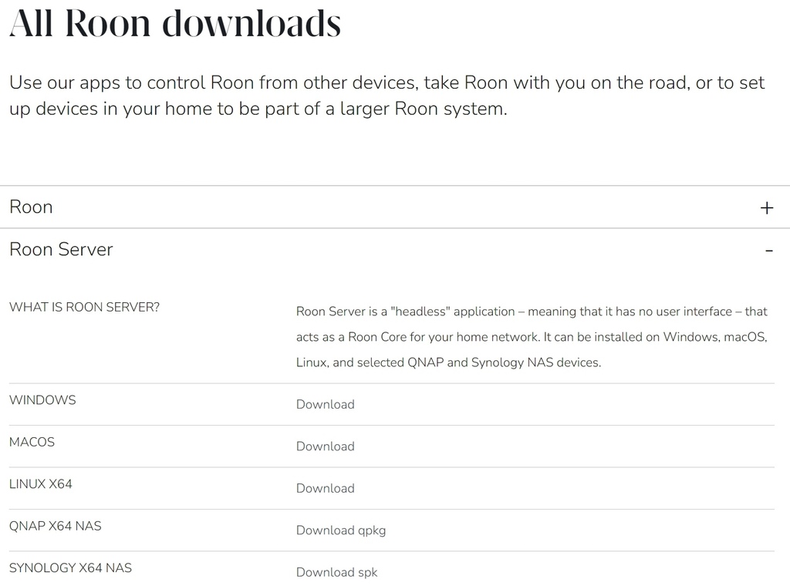
Task: Download Roon Server for macOS
Action: [x=325, y=446]
